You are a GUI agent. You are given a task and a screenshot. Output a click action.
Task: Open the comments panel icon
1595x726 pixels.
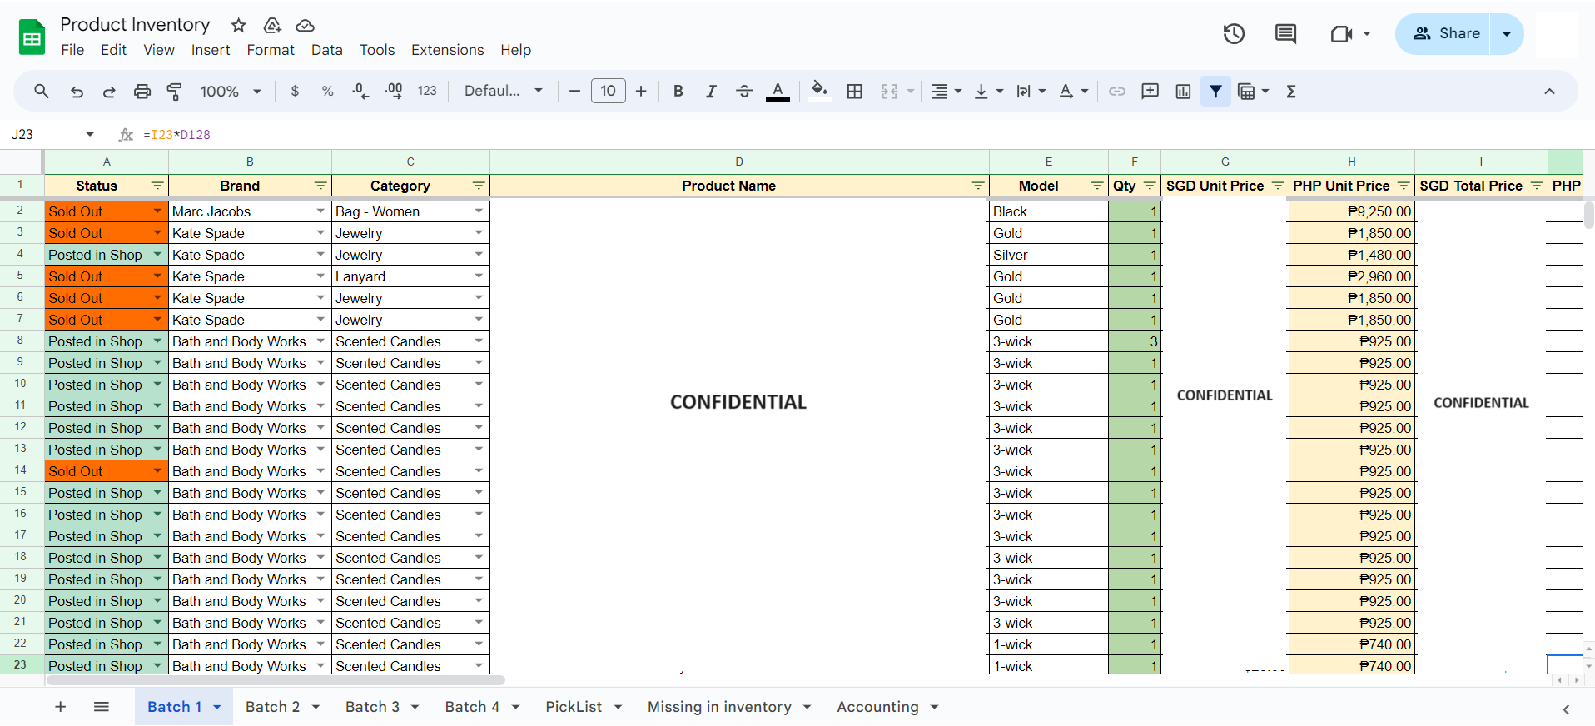[1285, 34]
